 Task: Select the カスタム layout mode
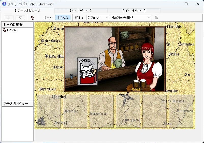pyautogui.click(x=63, y=18)
